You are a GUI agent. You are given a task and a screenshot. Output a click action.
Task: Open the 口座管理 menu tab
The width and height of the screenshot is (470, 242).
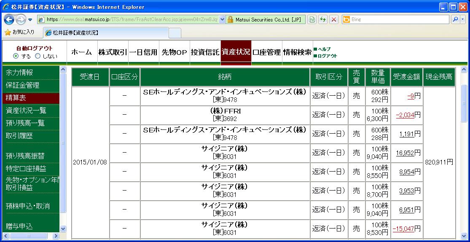[x=267, y=52]
